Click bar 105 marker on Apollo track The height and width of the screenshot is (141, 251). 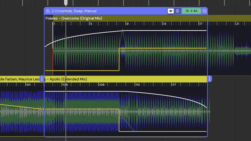[x=65, y=85]
